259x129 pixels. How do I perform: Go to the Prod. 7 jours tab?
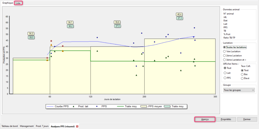point(42,126)
